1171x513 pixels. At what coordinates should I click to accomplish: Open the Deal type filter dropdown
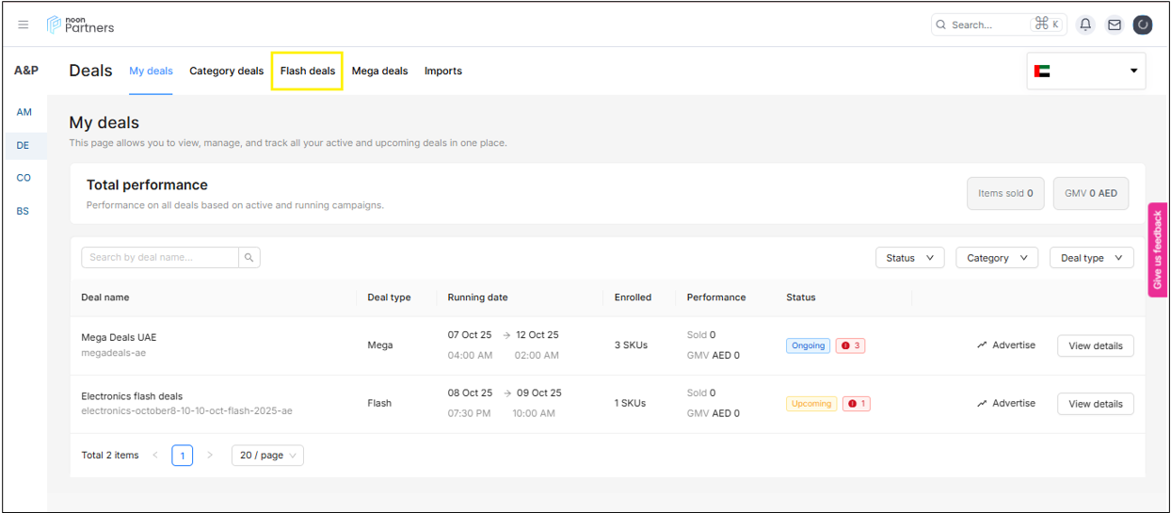pos(1091,258)
